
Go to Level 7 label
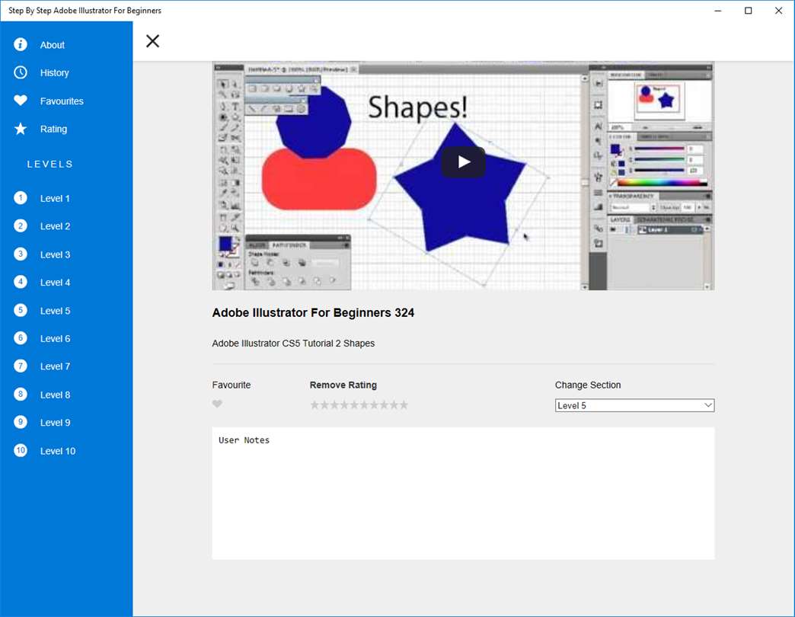coord(55,366)
